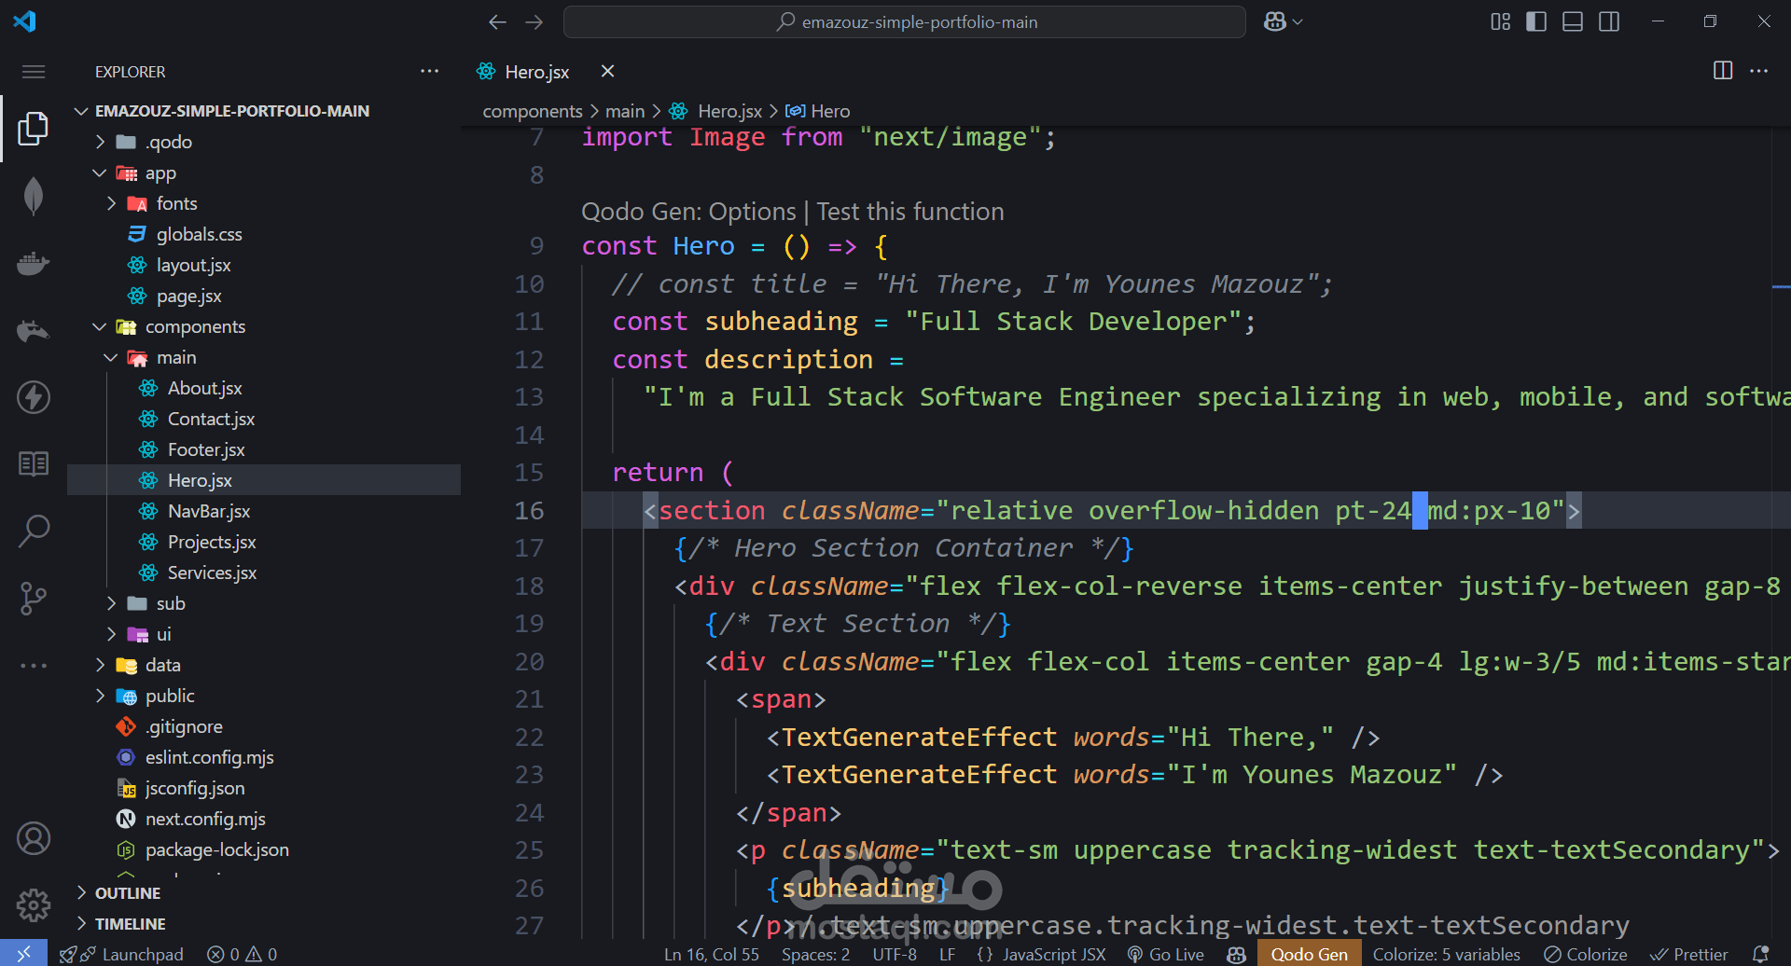Expand the OUTLINE section

pyautogui.click(x=128, y=893)
